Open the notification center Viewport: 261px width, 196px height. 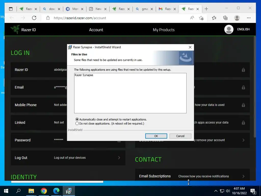[253, 191]
